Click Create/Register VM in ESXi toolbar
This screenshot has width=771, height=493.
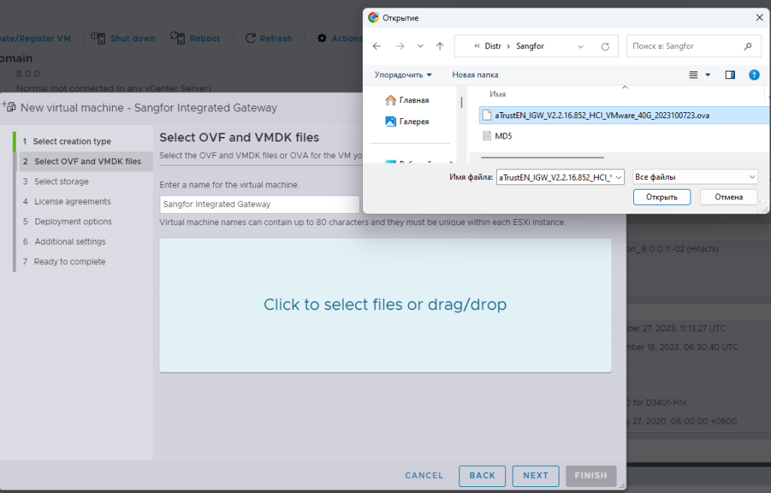35,38
